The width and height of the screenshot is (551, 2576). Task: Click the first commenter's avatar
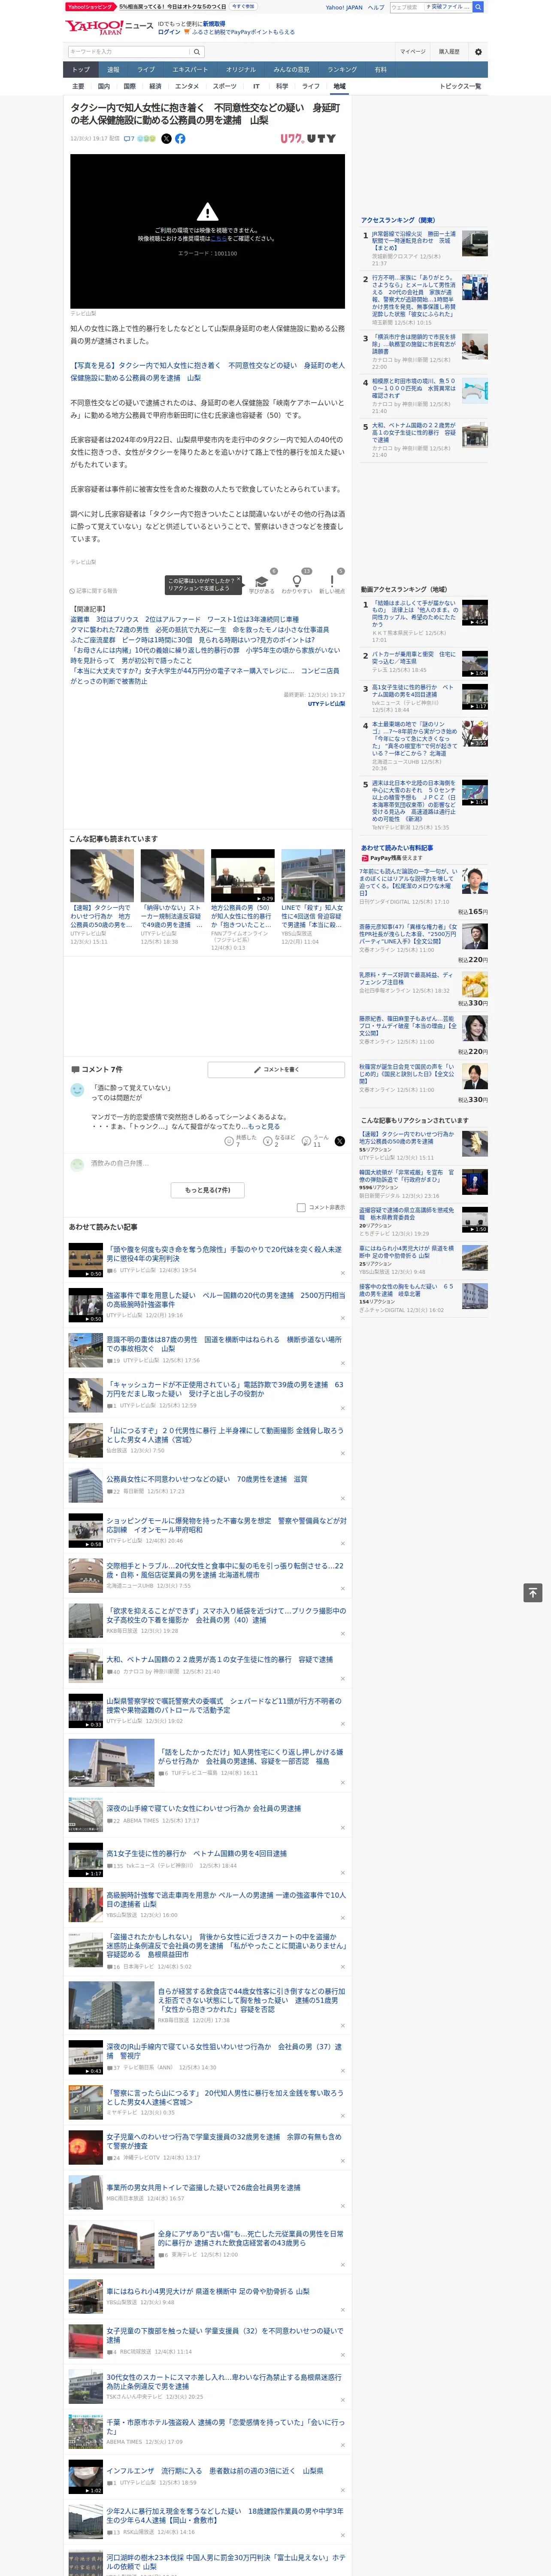click(77, 1090)
